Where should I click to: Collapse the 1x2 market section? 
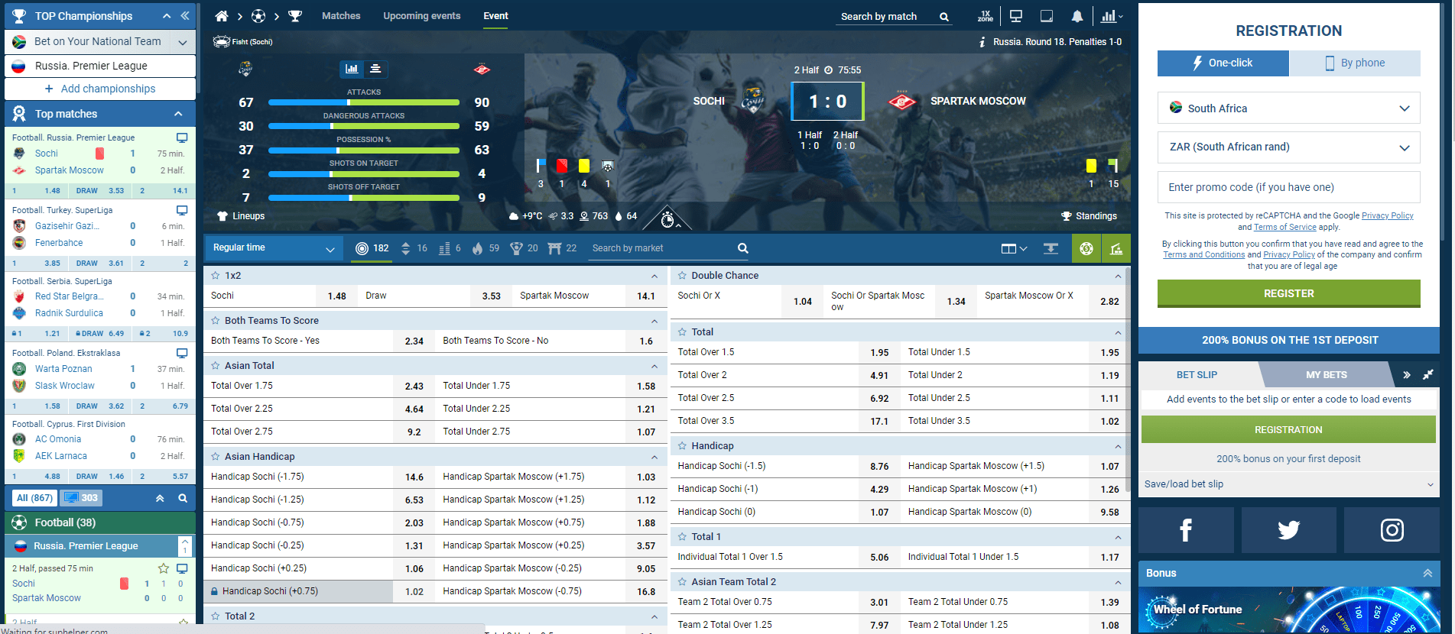tap(654, 276)
